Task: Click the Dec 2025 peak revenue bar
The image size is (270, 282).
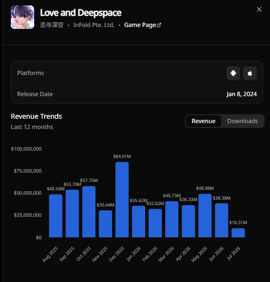Action: 122,200
